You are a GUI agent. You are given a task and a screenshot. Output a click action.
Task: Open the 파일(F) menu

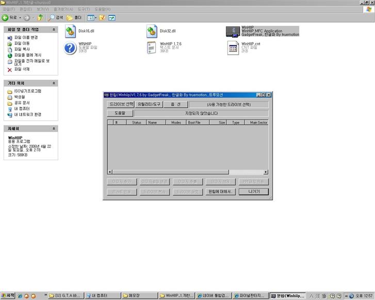[x=9, y=9]
